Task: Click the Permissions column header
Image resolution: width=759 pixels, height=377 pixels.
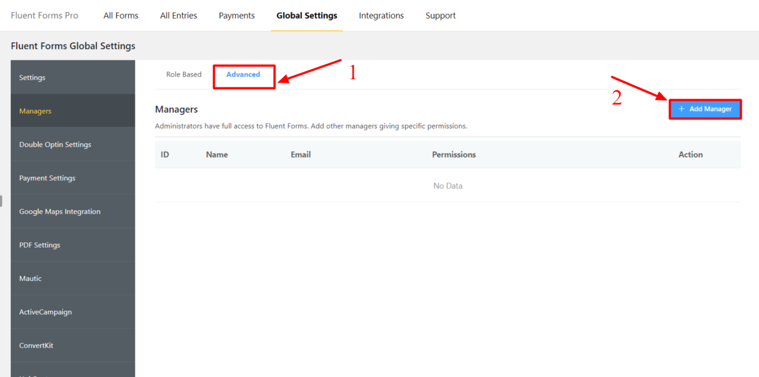Action: point(454,154)
